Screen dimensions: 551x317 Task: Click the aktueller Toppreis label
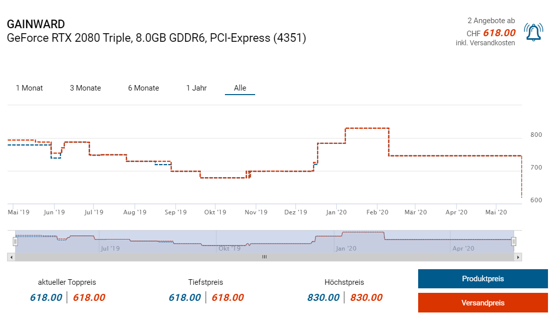coord(67,282)
